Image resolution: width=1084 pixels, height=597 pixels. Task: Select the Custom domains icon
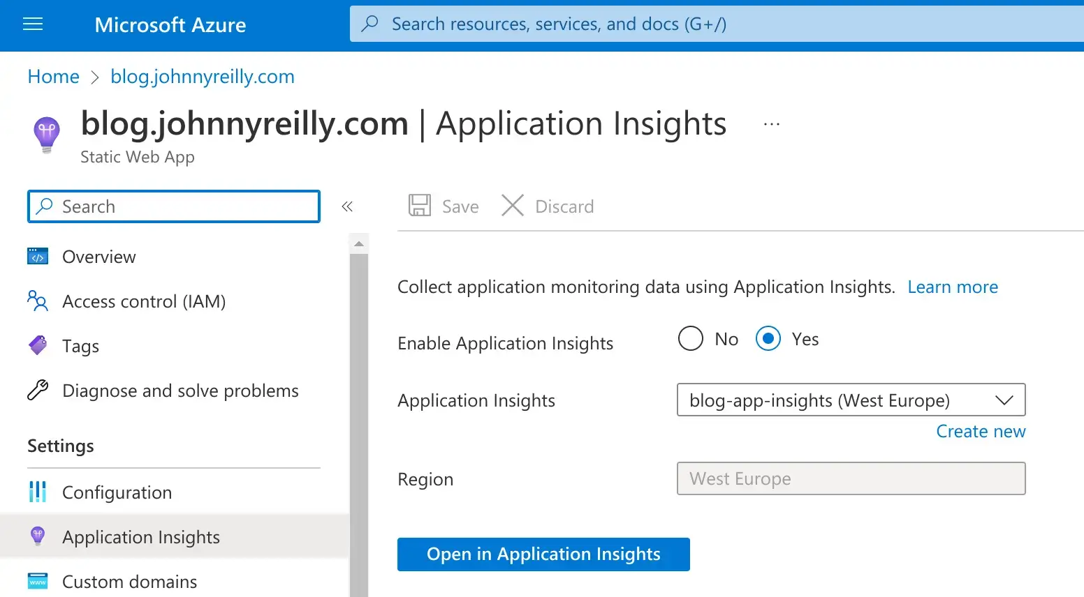(x=37, y=580)
